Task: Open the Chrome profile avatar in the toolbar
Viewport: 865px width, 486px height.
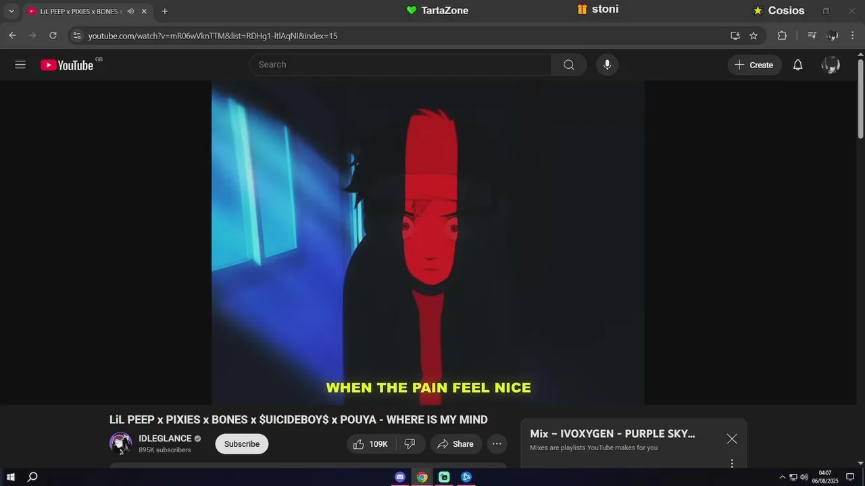Action: (x=833, y=36)
